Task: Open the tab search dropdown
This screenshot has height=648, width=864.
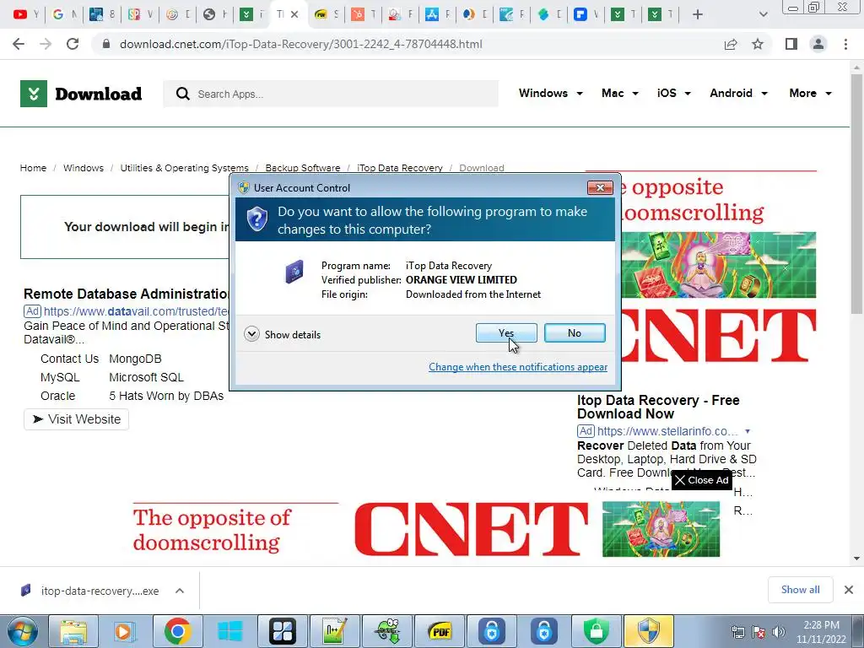Action: 763,14
